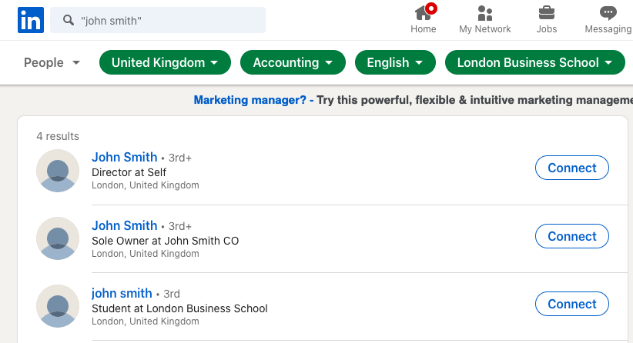633x343 pixels.
Task: Click avatar of London Business School student
Action: 58,306
